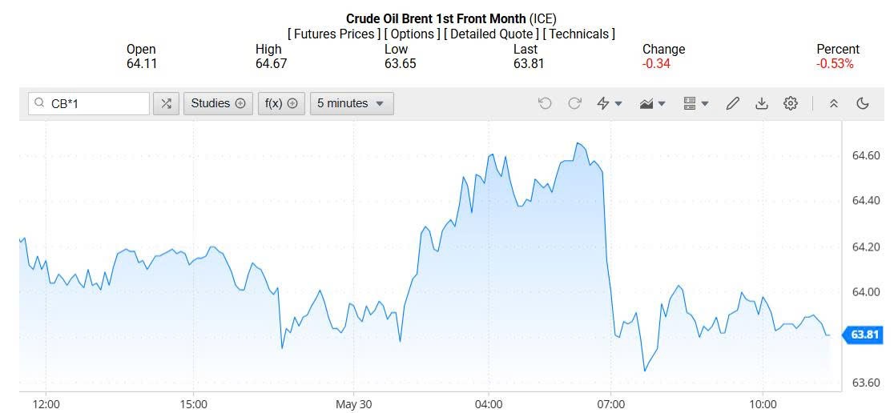Add a study with Studies button

218,103
